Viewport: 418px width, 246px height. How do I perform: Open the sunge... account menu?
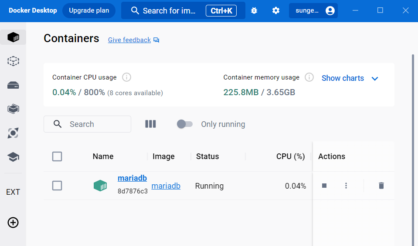[x=313, y=10]
